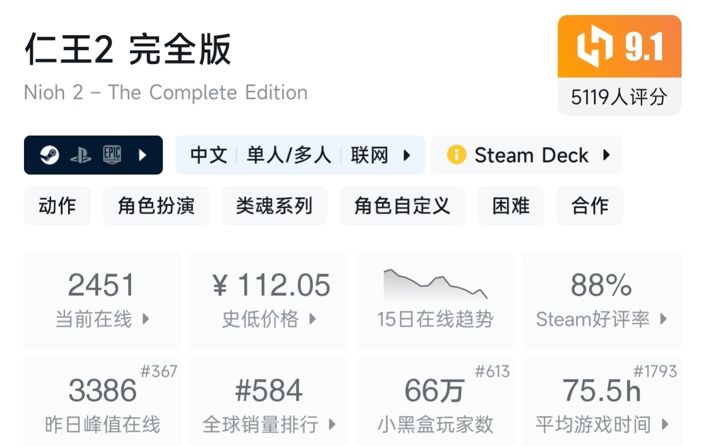Expand Steam Deck compatibility details
The width and height of the screenshot is (705, 446).
pos(606,155)
